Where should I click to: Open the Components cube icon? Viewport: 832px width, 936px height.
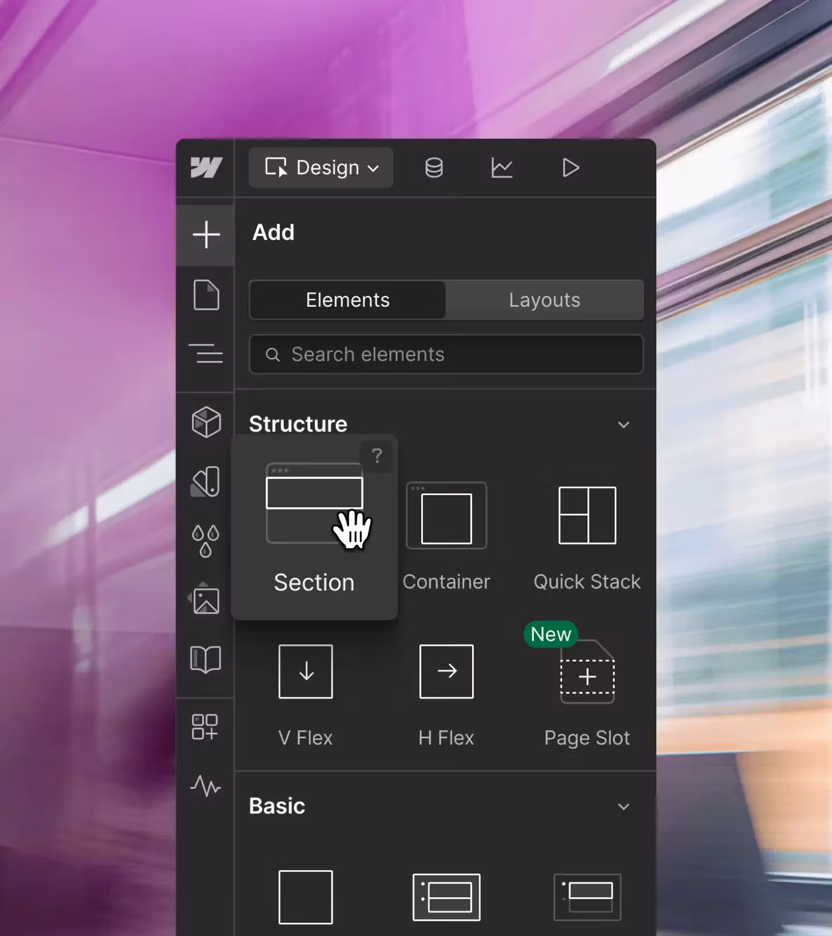click(206, 422)
